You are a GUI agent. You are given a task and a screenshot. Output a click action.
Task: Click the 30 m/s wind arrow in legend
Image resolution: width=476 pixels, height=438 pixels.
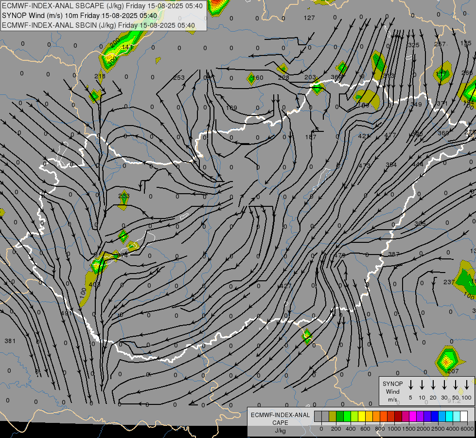pyautogui.click(x=444, y=385)
